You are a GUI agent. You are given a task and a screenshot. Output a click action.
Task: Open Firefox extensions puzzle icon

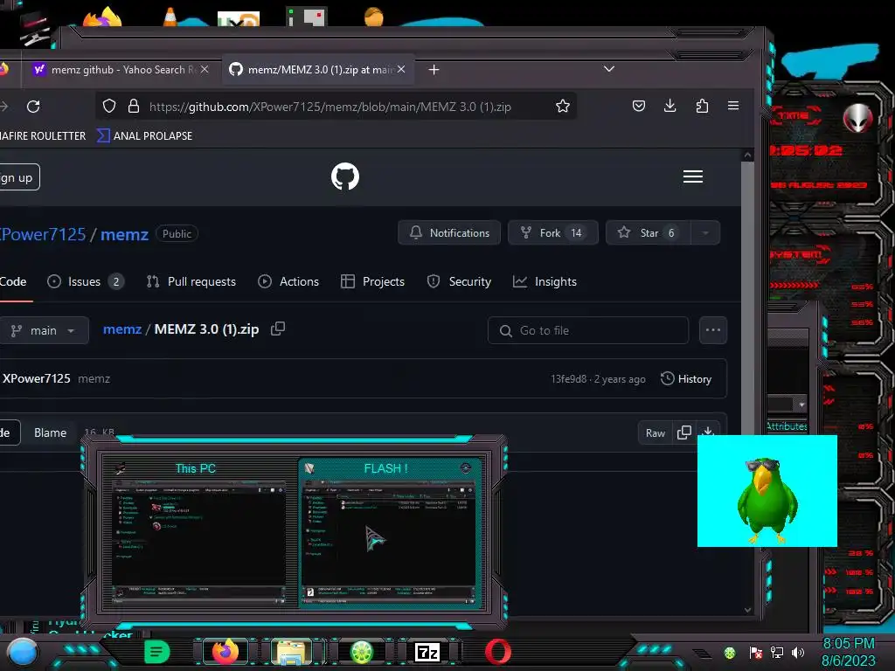pos(702,106)
